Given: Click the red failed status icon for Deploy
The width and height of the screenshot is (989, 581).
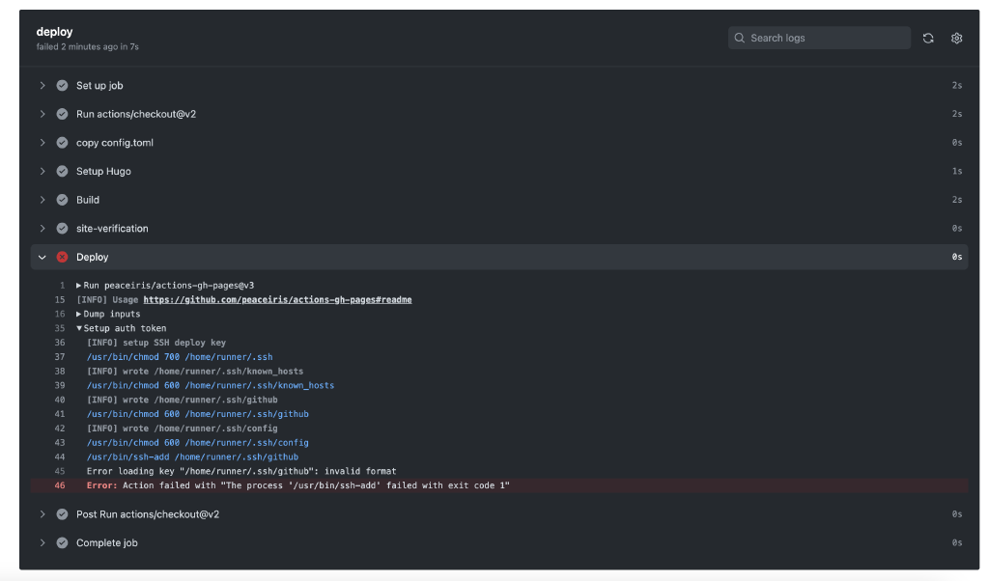Looking at the screenshot, I should (x=63, y=258).
